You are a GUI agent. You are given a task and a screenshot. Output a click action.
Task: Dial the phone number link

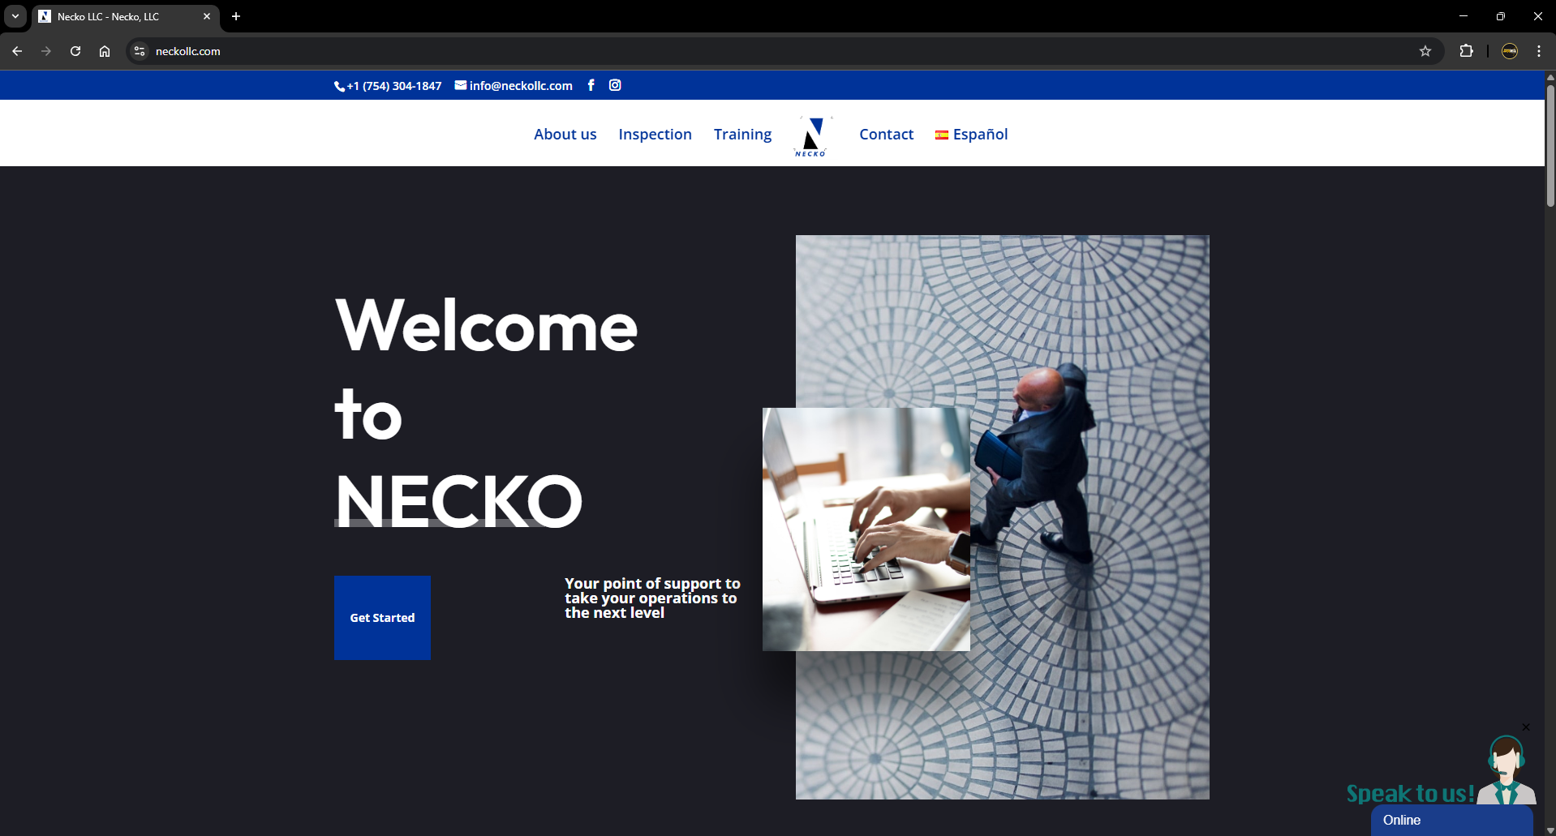388,86
